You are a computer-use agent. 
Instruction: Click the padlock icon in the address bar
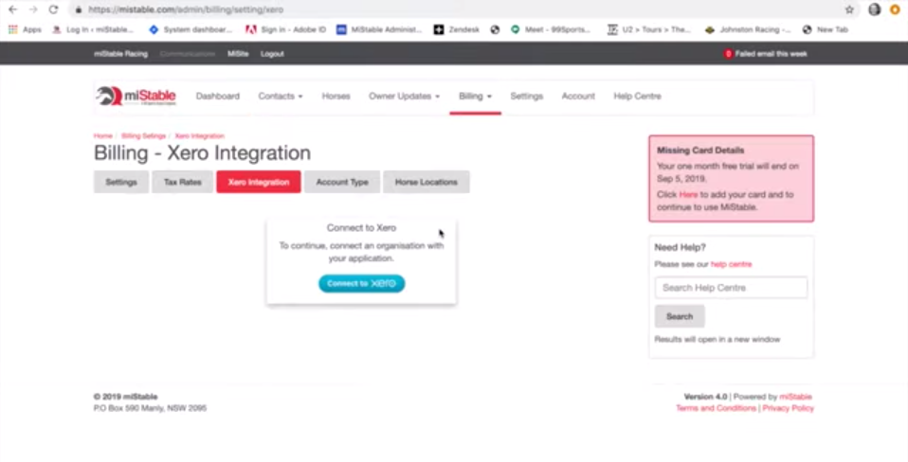tap(79, 9)
